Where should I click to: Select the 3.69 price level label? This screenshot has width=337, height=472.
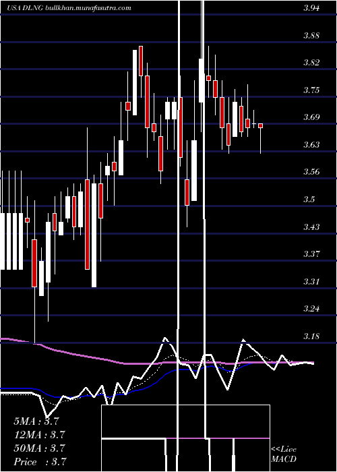click(311, 117)
